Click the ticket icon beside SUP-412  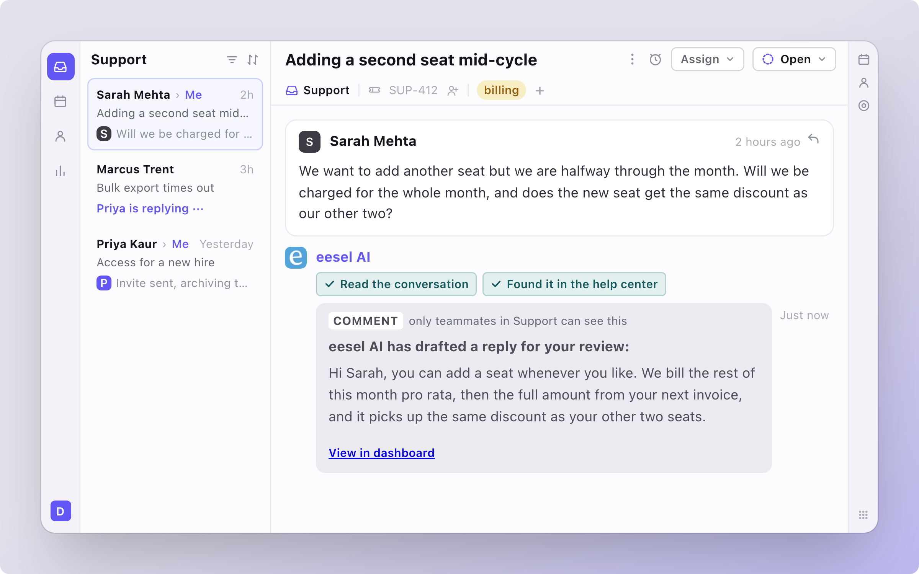click(374, 90)
